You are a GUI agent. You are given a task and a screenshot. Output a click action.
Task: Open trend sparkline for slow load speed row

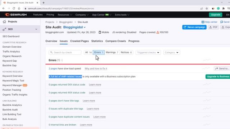coord(206,68)
